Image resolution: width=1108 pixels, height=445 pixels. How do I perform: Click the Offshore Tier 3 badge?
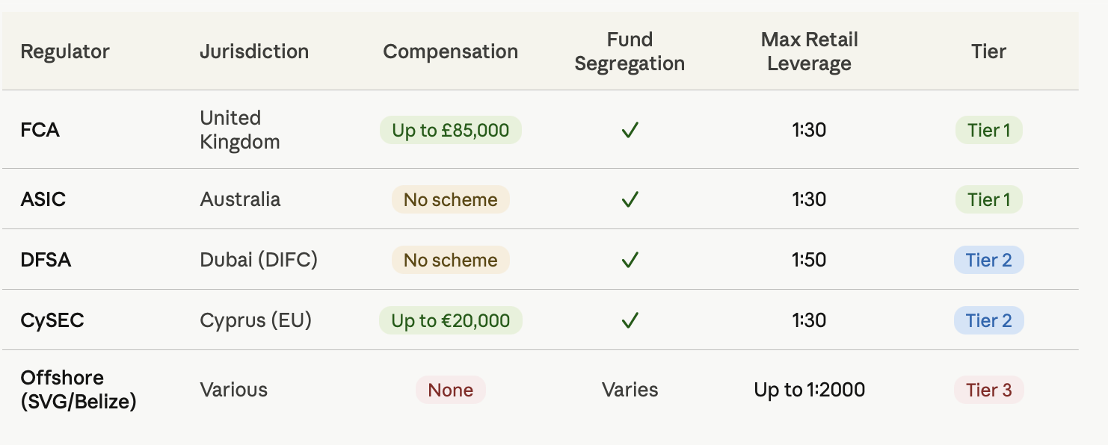(988, 390)
